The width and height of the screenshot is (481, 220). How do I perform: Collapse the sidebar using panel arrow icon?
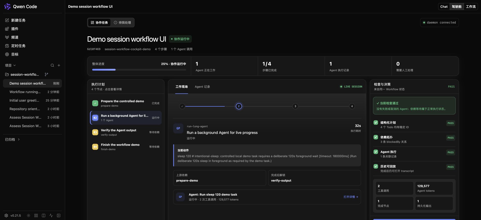click(59, 215)
